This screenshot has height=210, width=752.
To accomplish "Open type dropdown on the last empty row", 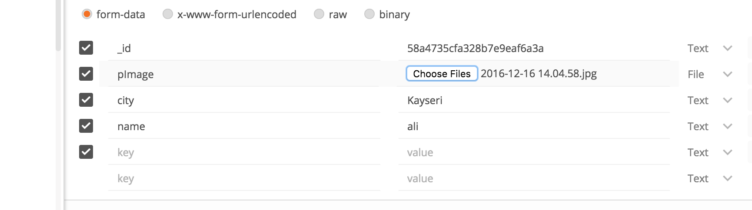I will pos(728,178).
